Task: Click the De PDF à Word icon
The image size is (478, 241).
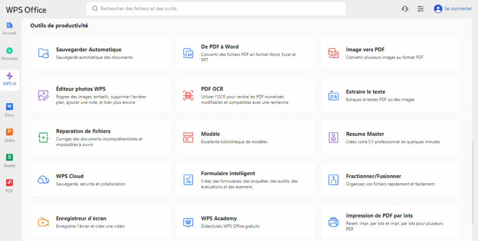Action: 189,53
